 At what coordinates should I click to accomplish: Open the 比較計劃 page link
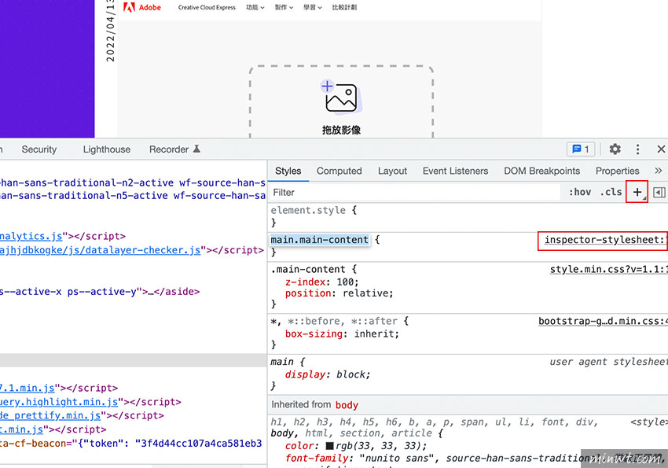[x=345, y=7]
